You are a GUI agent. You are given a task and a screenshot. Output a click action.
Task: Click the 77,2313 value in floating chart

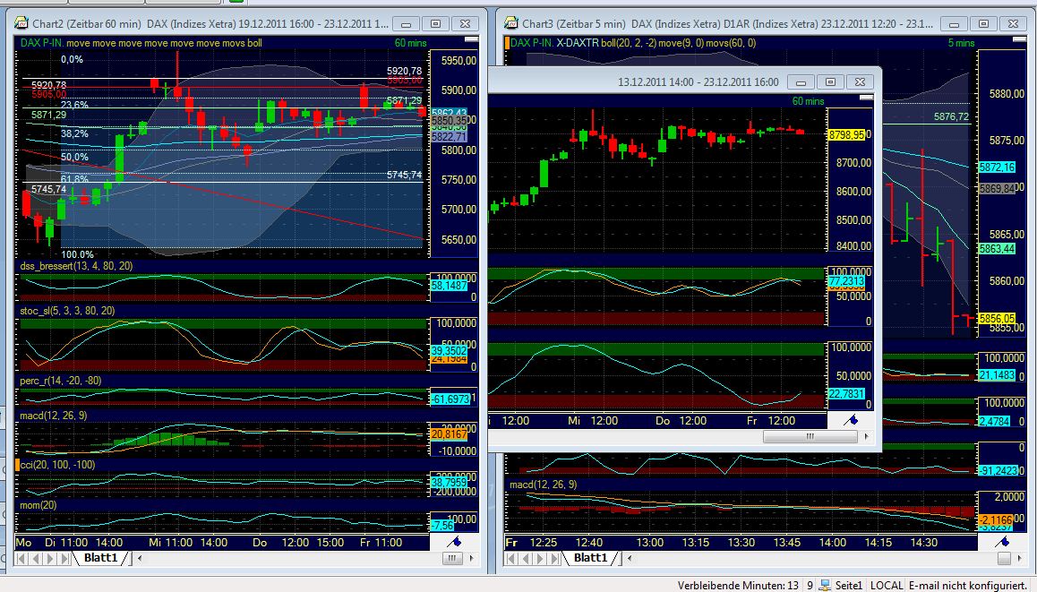846,281
